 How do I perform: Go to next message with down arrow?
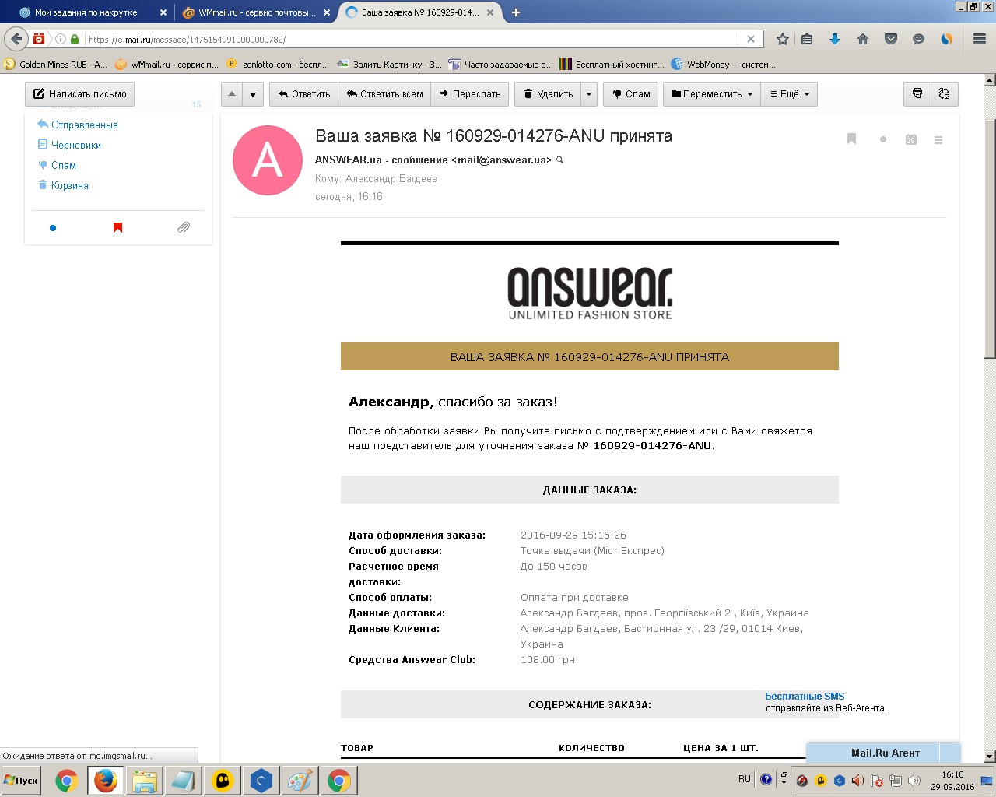click(253, 94)
